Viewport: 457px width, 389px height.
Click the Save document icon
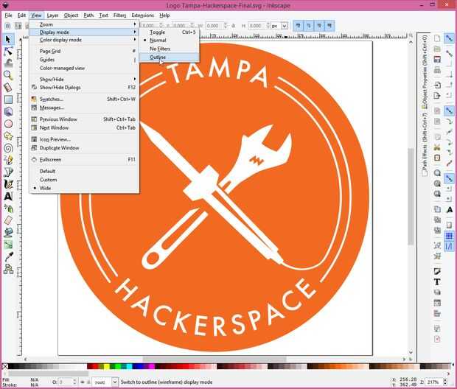click(x=437, y=60)
